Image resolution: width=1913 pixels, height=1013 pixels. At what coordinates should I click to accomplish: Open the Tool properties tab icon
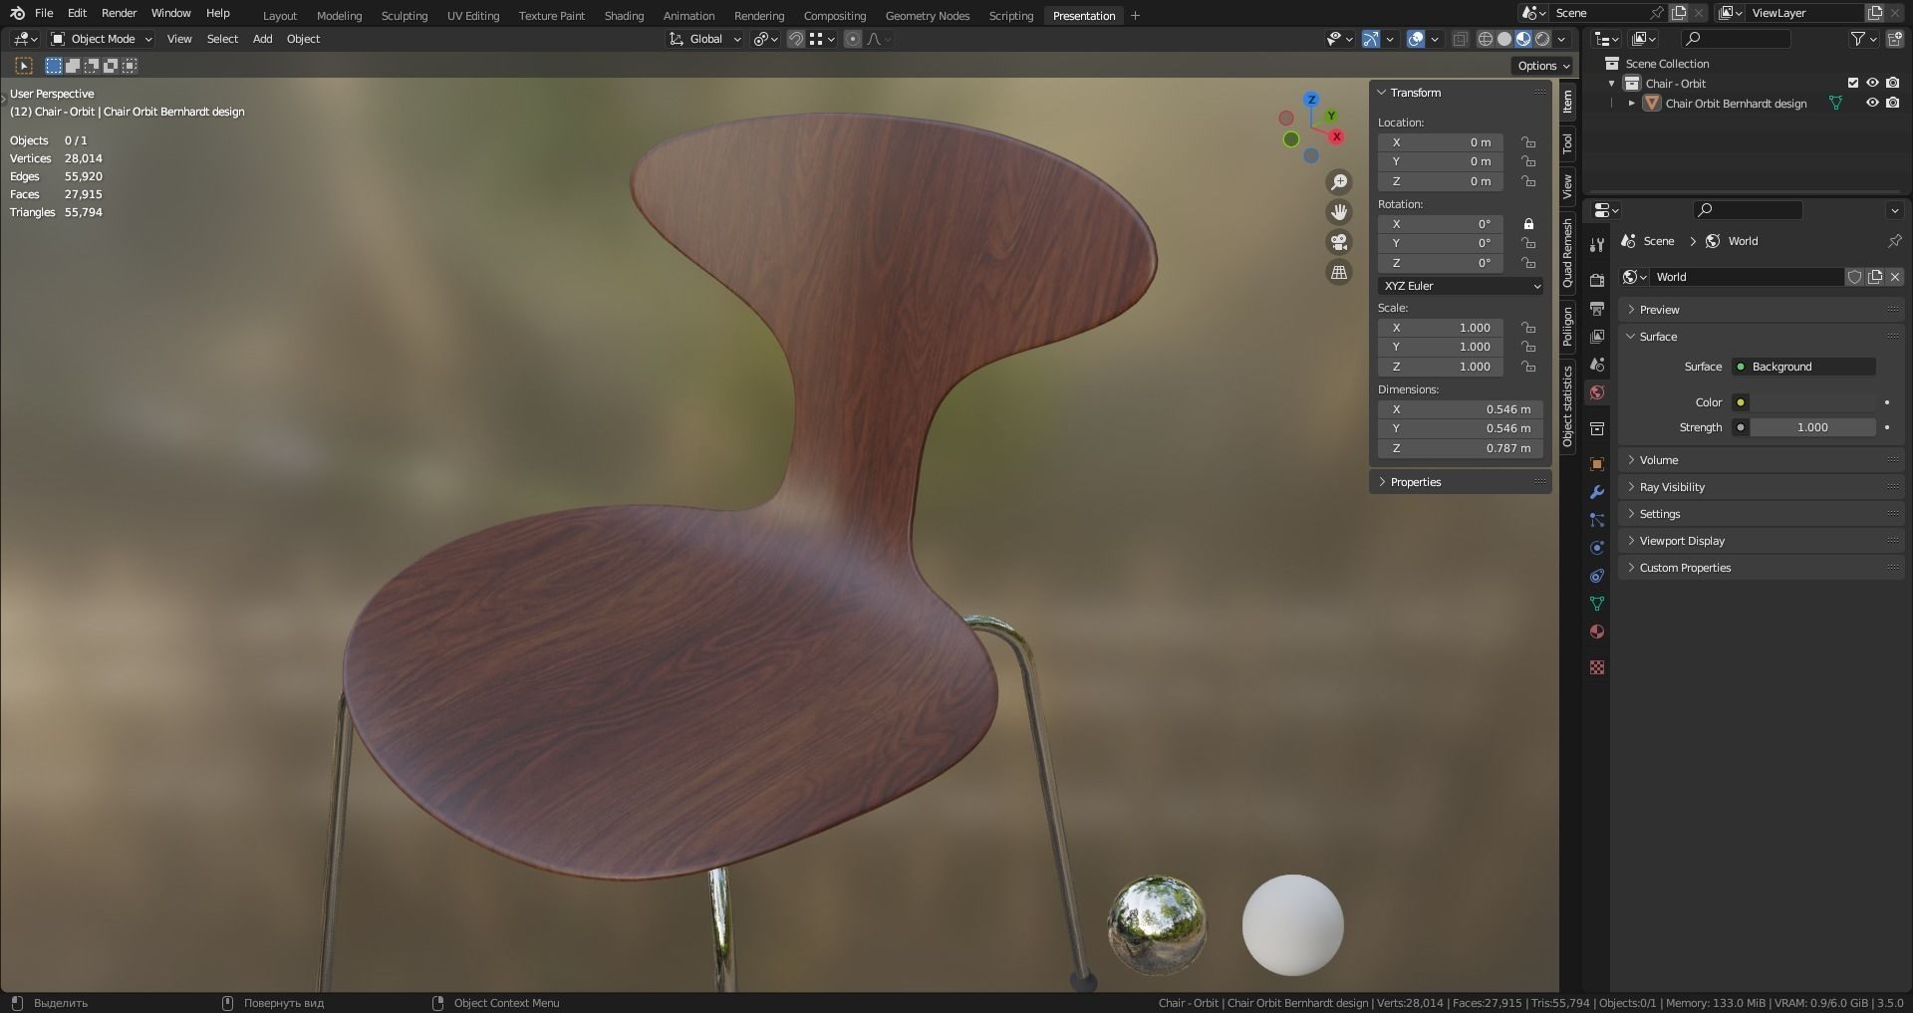coord(1597,244)
